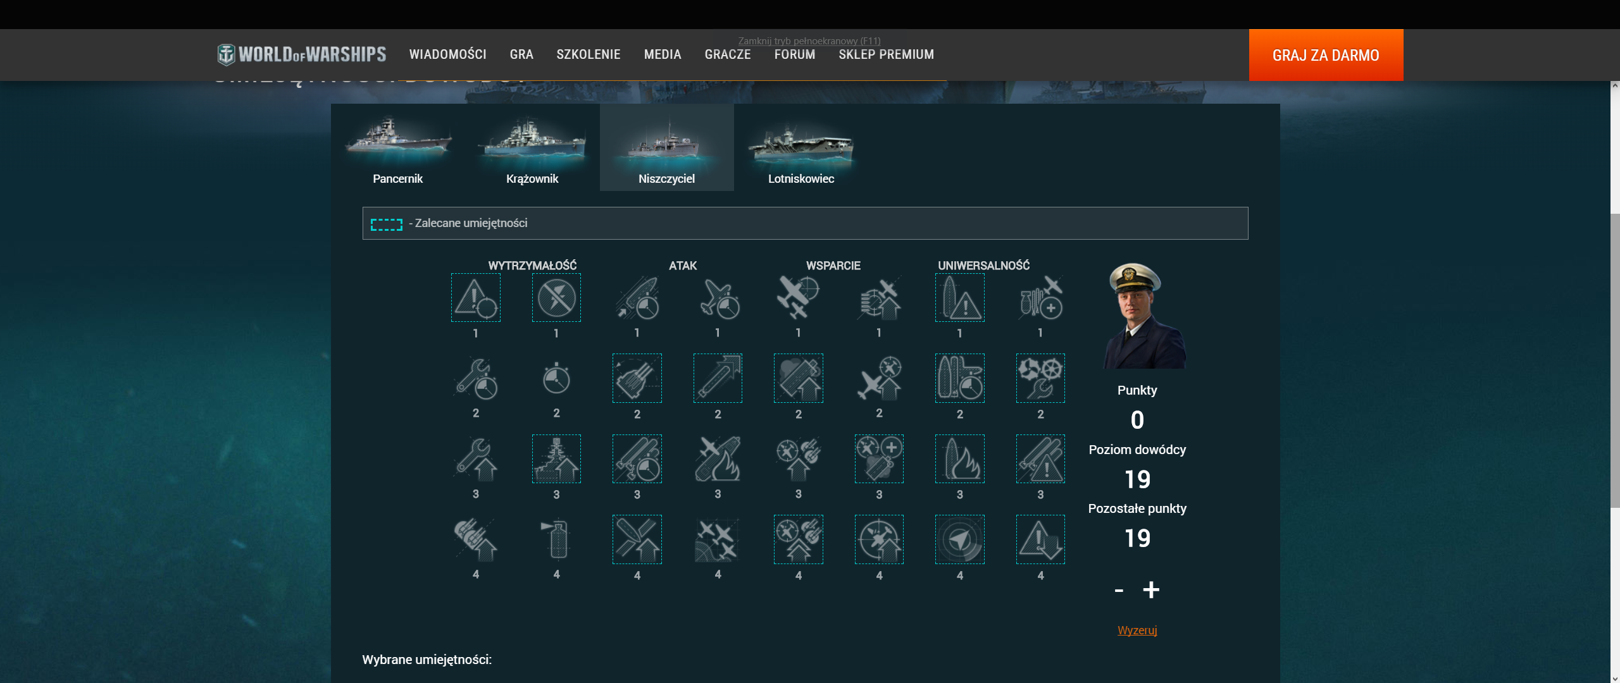Select the plain stopwatch tier-2 skill
The image size is (1620, 683).
point(556,378)
